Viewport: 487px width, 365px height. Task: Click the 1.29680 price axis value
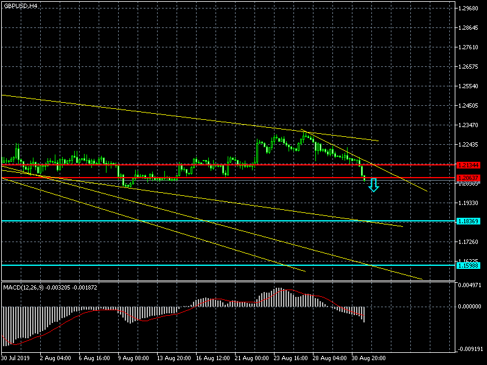pos(468,9)
